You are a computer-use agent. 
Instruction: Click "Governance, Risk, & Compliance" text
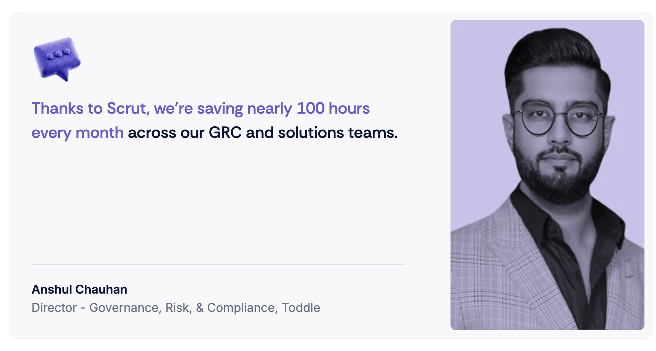pyautogui.click(x=182, y=308)
